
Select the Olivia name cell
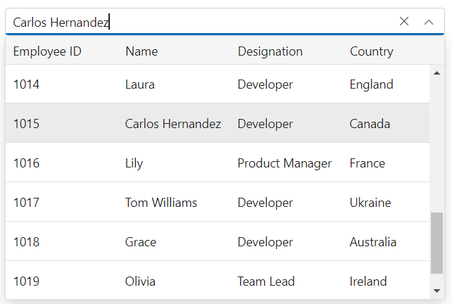click(140, 281)
